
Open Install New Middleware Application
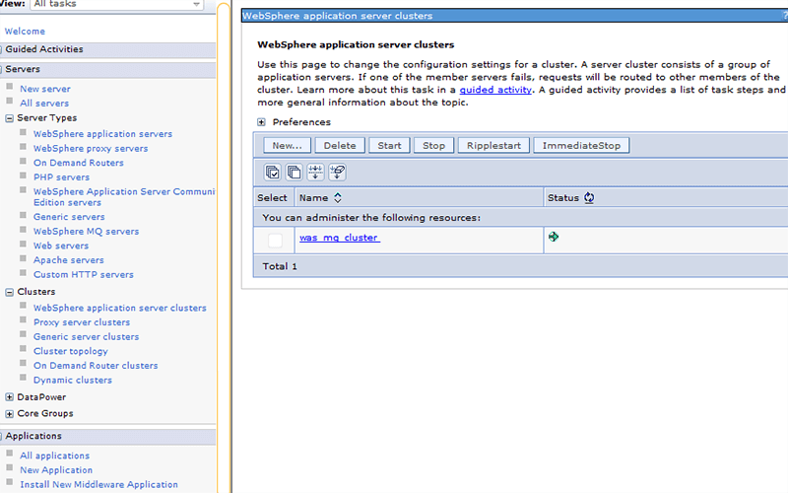(99, 484)
